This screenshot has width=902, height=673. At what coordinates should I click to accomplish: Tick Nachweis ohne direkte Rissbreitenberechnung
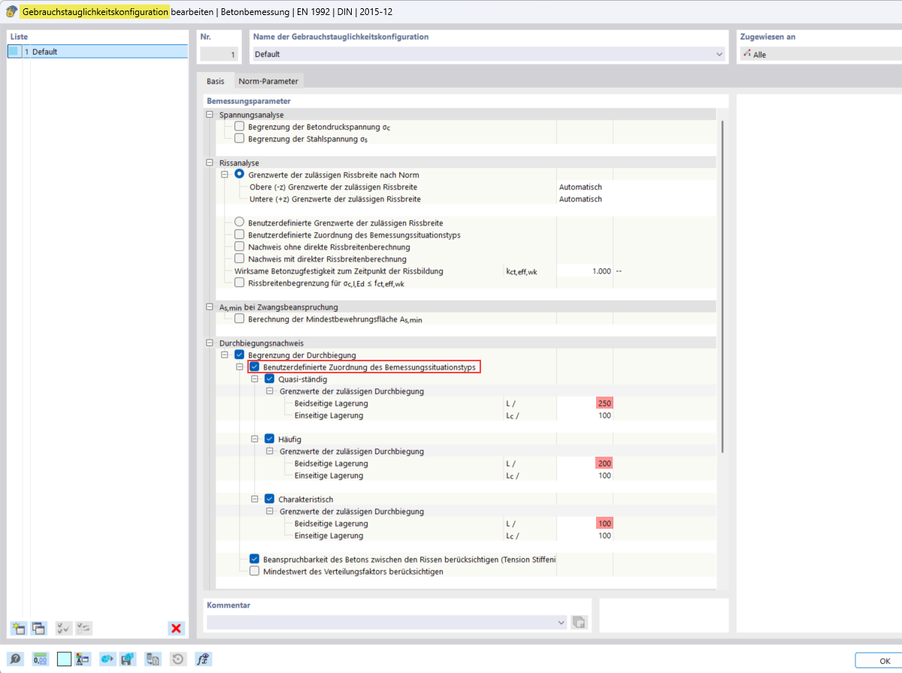(x=240, y=246)
